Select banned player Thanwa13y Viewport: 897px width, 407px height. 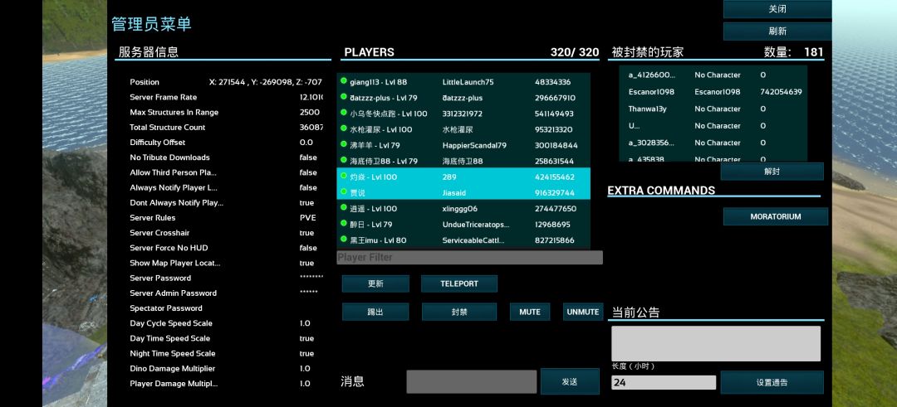tap(713, 109)
